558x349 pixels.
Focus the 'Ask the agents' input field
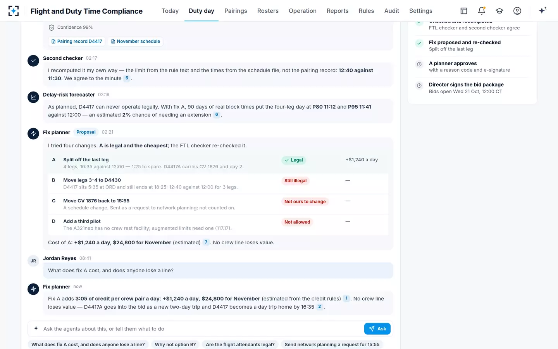201,329
